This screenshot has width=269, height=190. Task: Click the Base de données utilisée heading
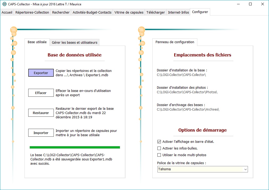click(75, 55)
